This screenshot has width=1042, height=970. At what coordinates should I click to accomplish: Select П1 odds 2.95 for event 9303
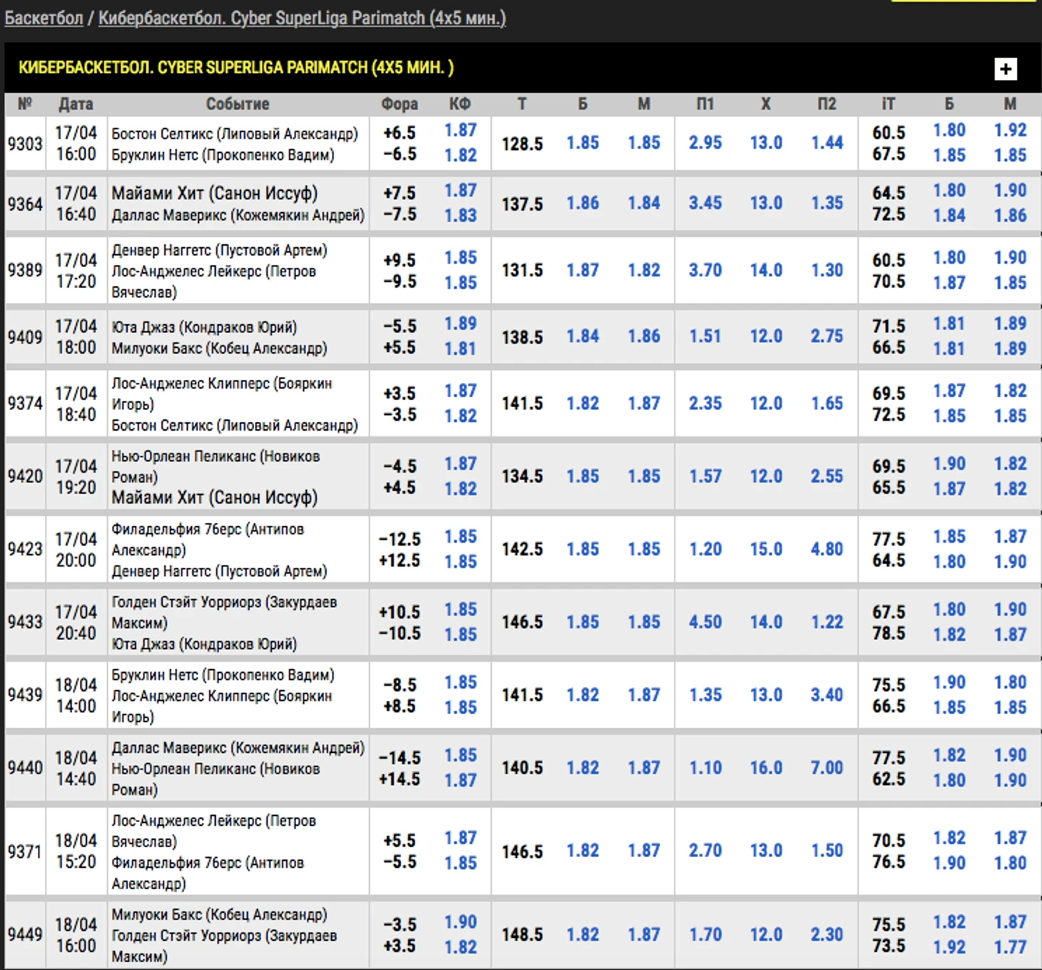[705, 143]
